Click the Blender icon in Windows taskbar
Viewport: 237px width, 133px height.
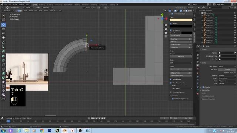tap(65, 130)
